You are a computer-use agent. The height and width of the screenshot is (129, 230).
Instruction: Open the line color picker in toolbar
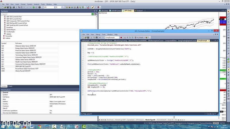(89, 7)
